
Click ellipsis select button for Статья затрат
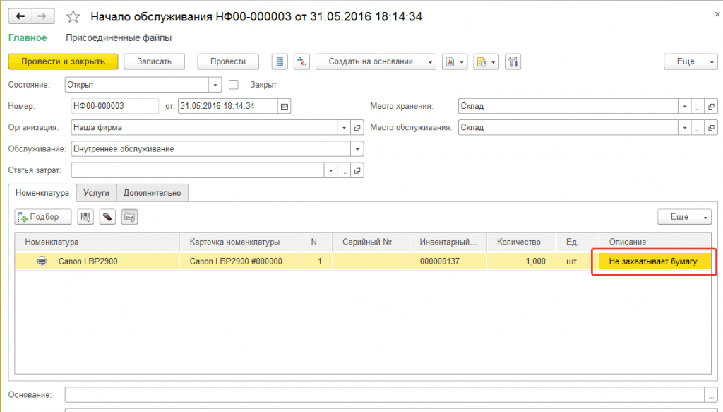pyautogui.click(x=344, y=171)
